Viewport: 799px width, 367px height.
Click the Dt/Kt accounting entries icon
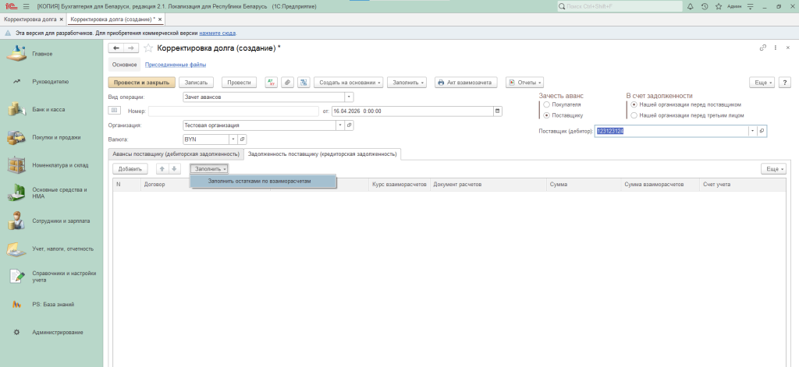pos(272,82)
